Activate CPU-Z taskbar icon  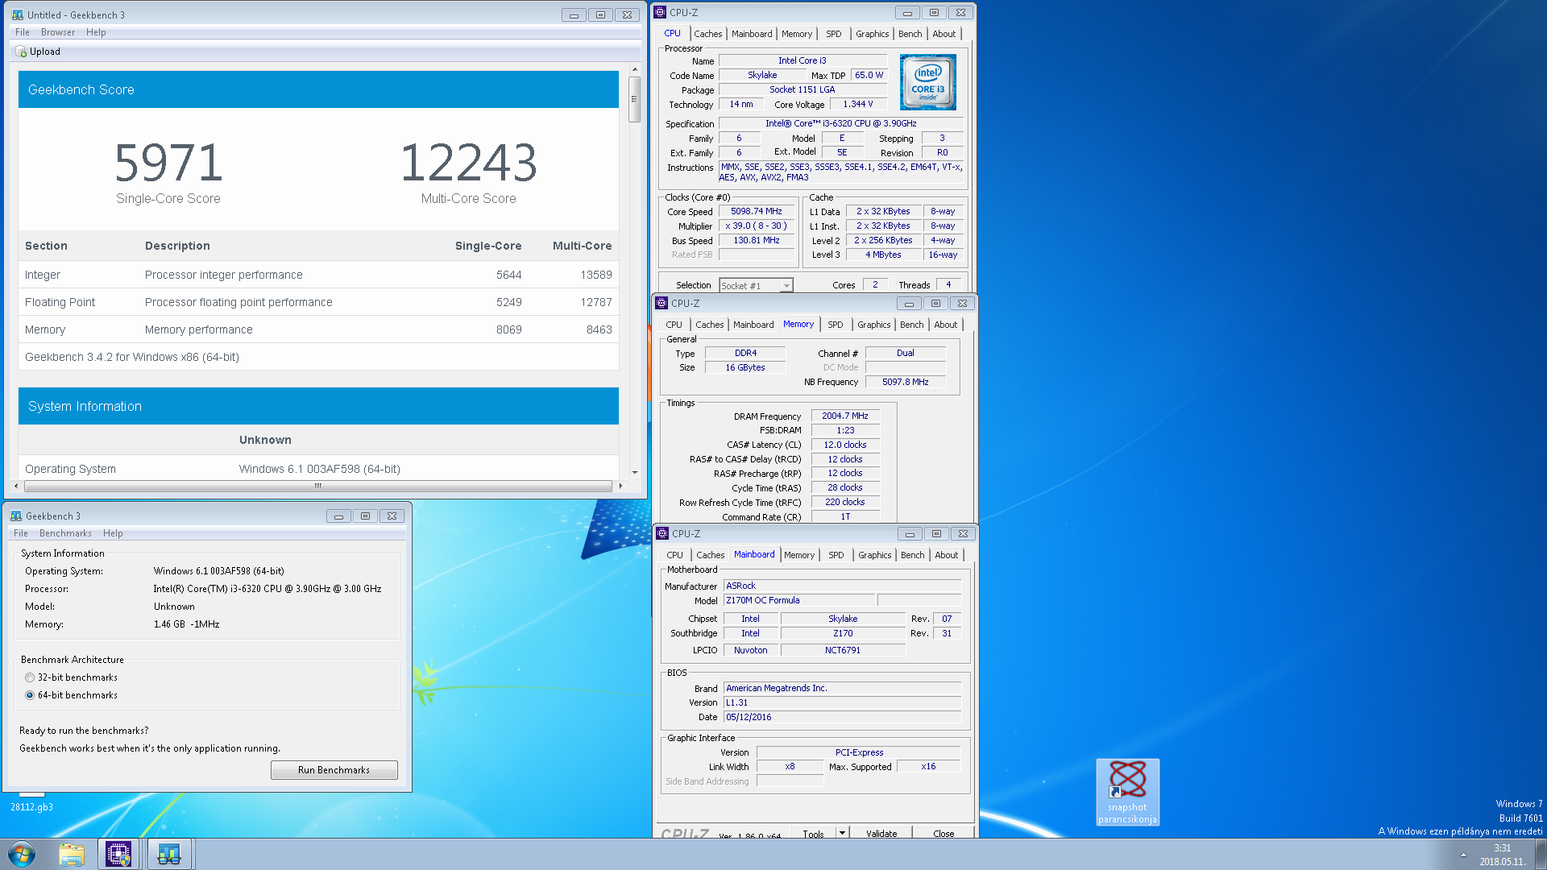118,854
